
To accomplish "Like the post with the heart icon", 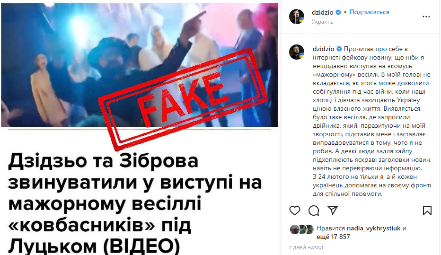I will click(x=295, y=211).
